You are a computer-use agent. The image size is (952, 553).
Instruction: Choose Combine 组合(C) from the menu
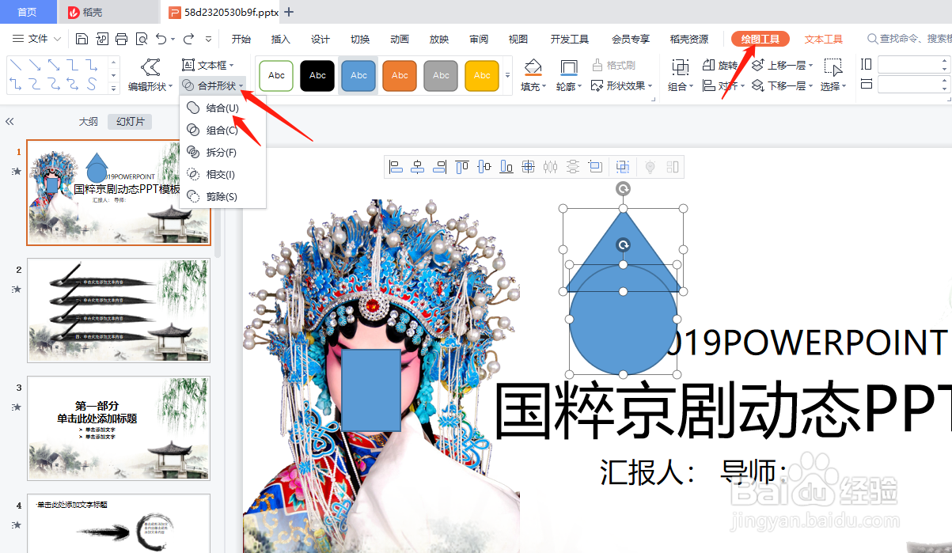pos(222,130)
